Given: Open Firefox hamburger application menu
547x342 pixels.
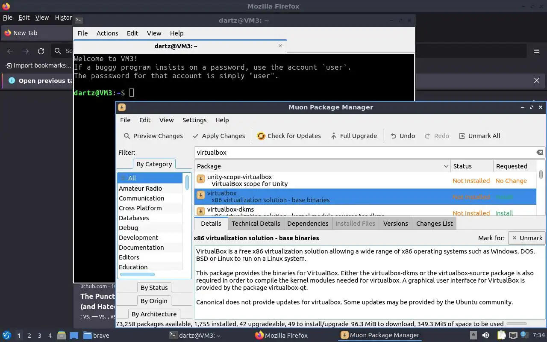Looking at the screenshot, I should 537,51.
